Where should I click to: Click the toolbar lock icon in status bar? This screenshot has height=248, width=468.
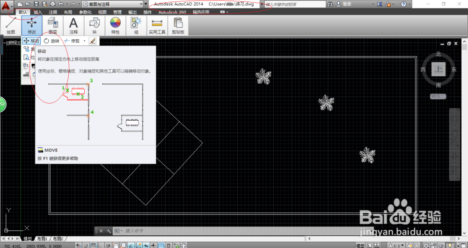point(434,245)
